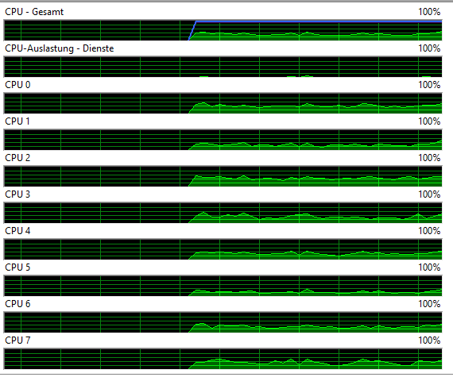Select the 'CPU - Gesamt' label

click(x=34, y=12)
